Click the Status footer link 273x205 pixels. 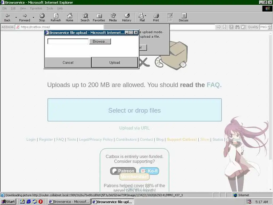[218, 139]
